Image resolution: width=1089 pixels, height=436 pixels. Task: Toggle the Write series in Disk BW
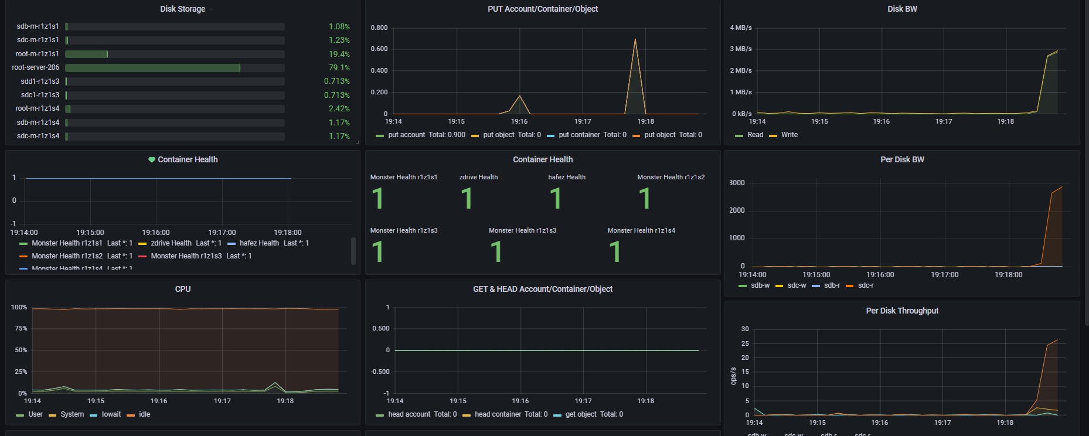point(789,135)
